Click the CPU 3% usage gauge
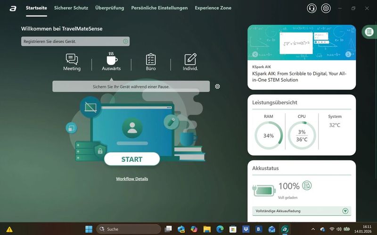The image size is (377, 235). [x=302, y=135]
